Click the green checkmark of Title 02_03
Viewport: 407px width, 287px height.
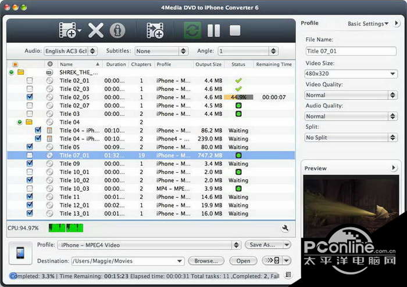tap(238, 89)
